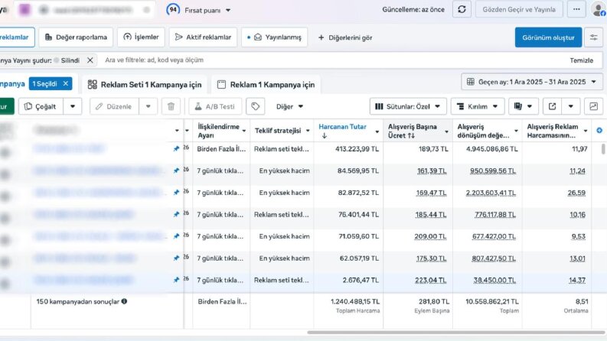Expand Sütunlar: Özel columns dropdown
Viewport: 607px width, 341px height.
click(408, 106)
